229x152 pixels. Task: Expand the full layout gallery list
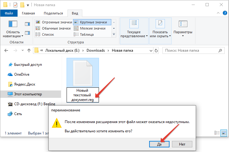[114, 34]
